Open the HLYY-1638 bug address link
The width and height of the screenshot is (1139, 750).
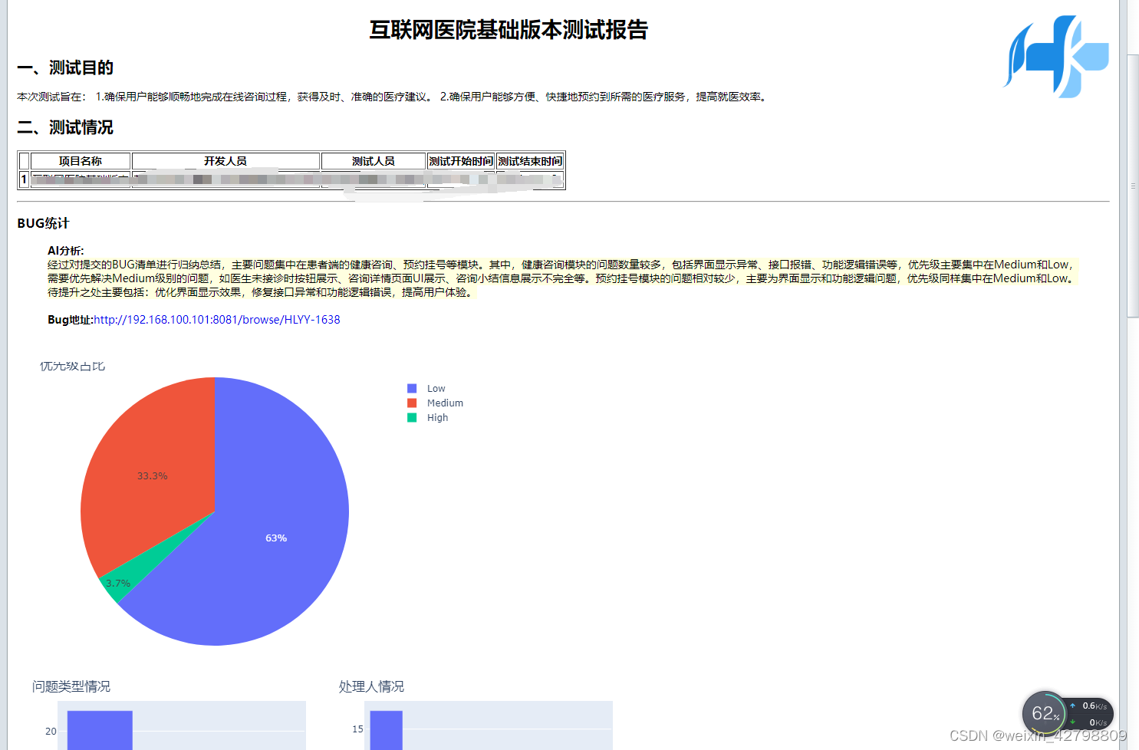[217, 320]
